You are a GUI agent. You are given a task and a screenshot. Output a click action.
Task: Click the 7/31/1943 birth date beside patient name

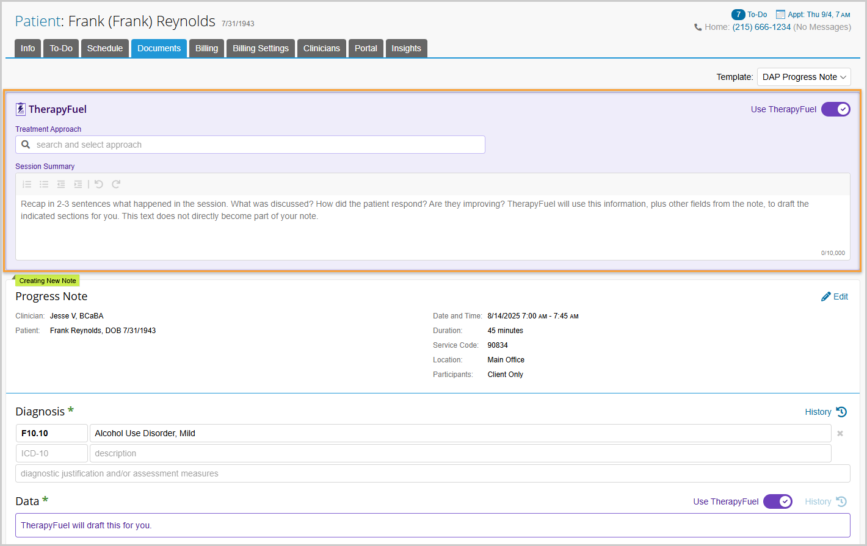point(238,24)
